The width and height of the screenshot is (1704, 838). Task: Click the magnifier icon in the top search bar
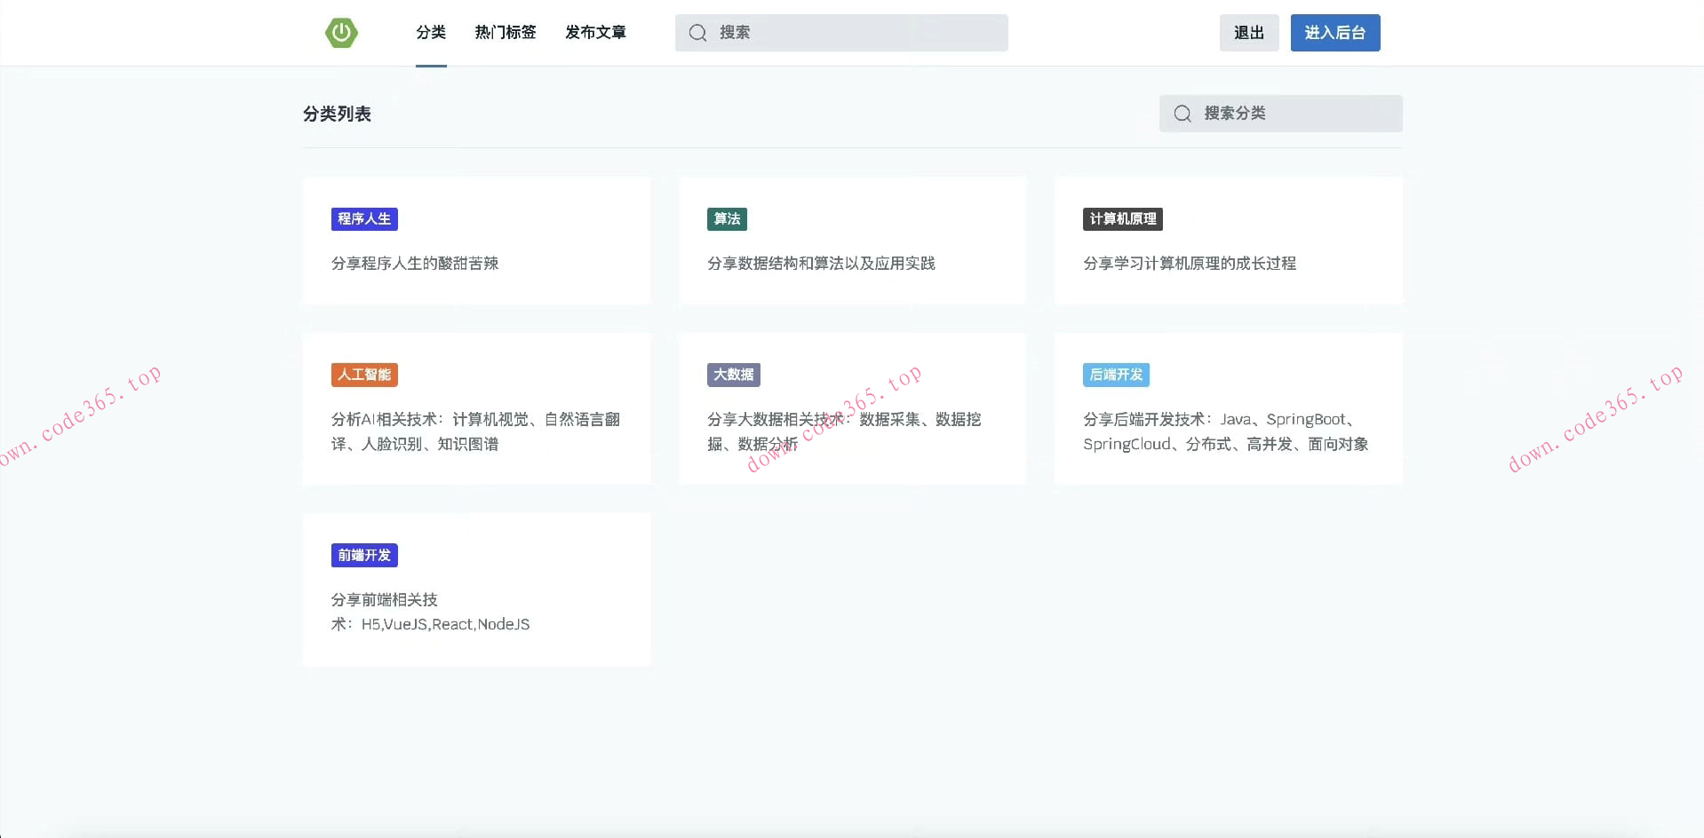[x=697, y=32]
